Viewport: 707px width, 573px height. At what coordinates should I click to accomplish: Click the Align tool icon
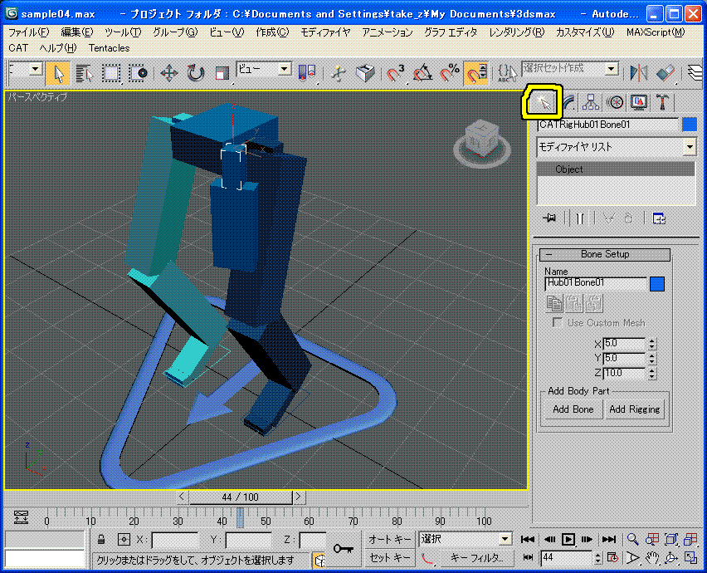[x=666, y=72]
